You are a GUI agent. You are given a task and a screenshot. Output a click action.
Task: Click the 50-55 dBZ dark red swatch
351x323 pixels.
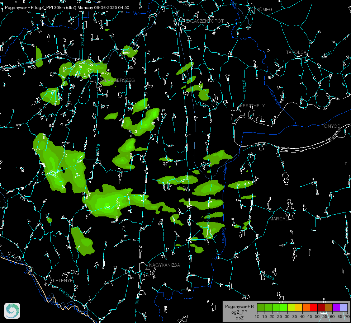(321, 307)
